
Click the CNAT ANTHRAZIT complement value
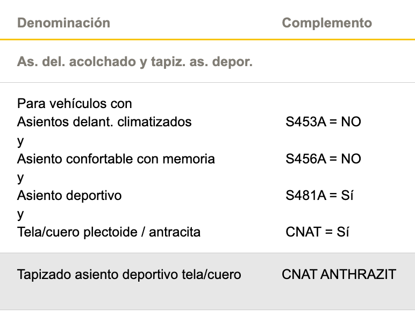pos(339,275)
